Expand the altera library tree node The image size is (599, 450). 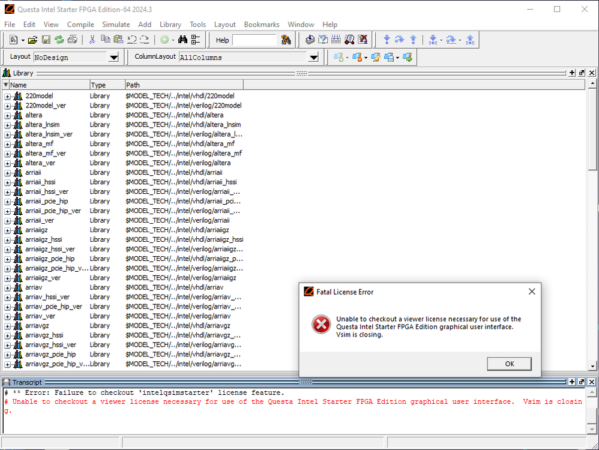(x=7, y=115)
